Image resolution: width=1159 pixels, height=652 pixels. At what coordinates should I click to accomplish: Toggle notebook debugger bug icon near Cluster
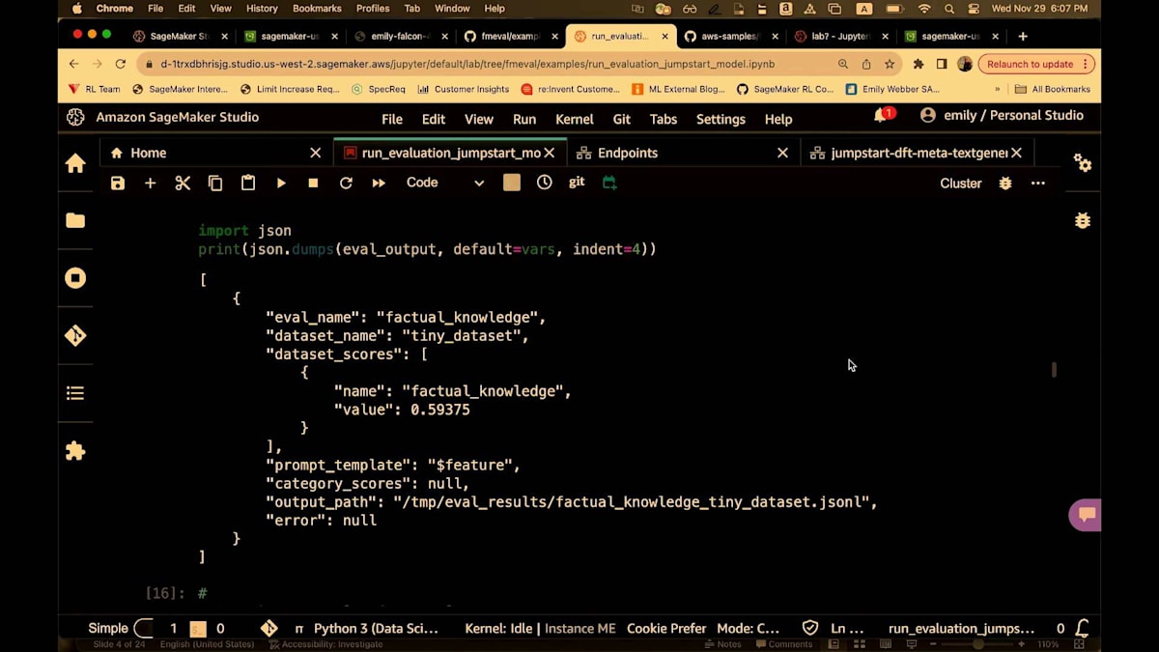point(1005,183)
